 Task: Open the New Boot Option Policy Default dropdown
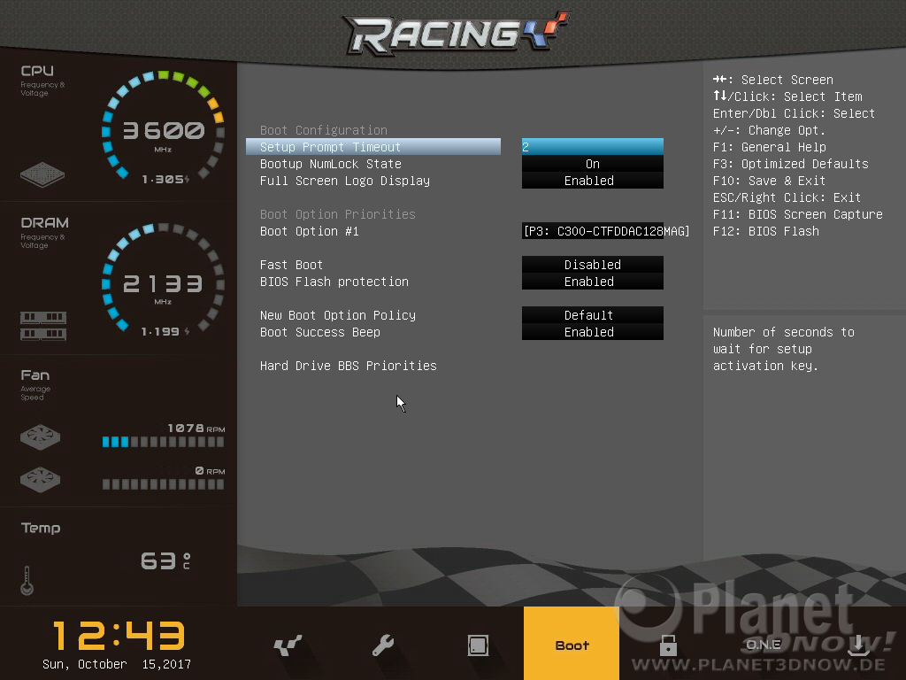tap(592, 315)
